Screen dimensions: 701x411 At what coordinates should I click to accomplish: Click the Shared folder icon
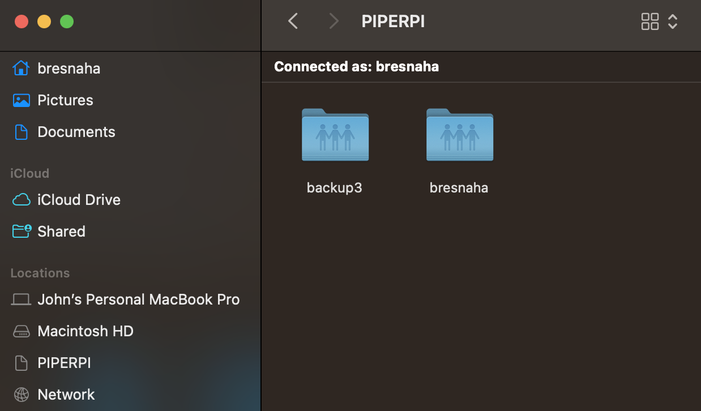21,232
